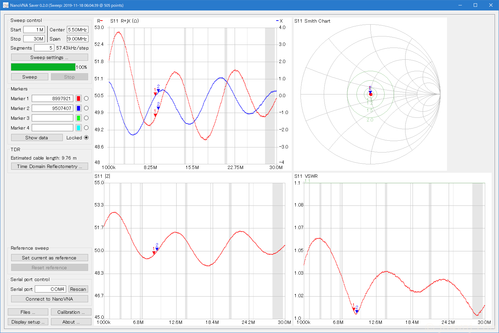Open Display setup dialog

[28, 322]
